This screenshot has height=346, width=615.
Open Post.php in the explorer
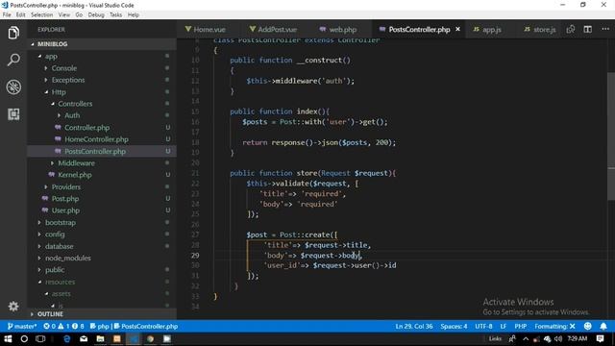coord(65,199)
